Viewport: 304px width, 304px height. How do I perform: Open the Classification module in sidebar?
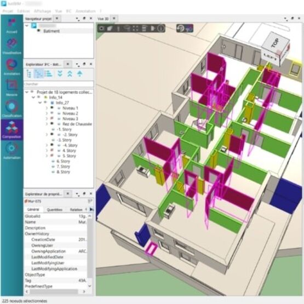(12, 109)
